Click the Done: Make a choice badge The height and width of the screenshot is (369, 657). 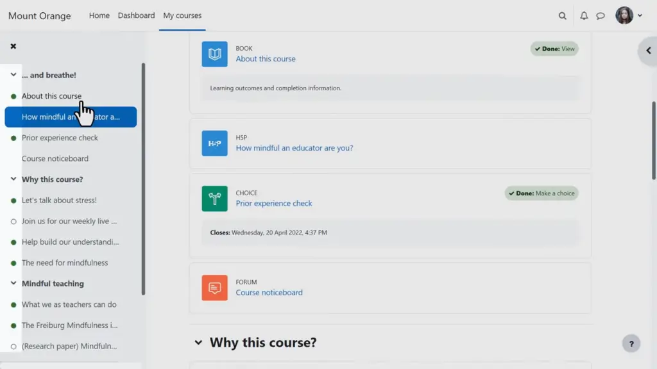pos(541,193)
